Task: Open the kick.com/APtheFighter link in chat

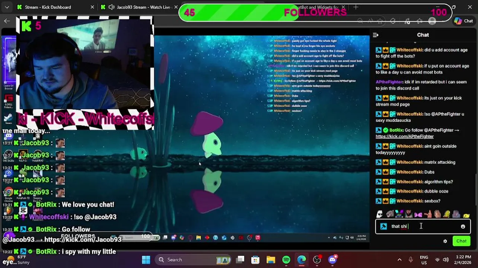Action: click(x=405, y=137)
